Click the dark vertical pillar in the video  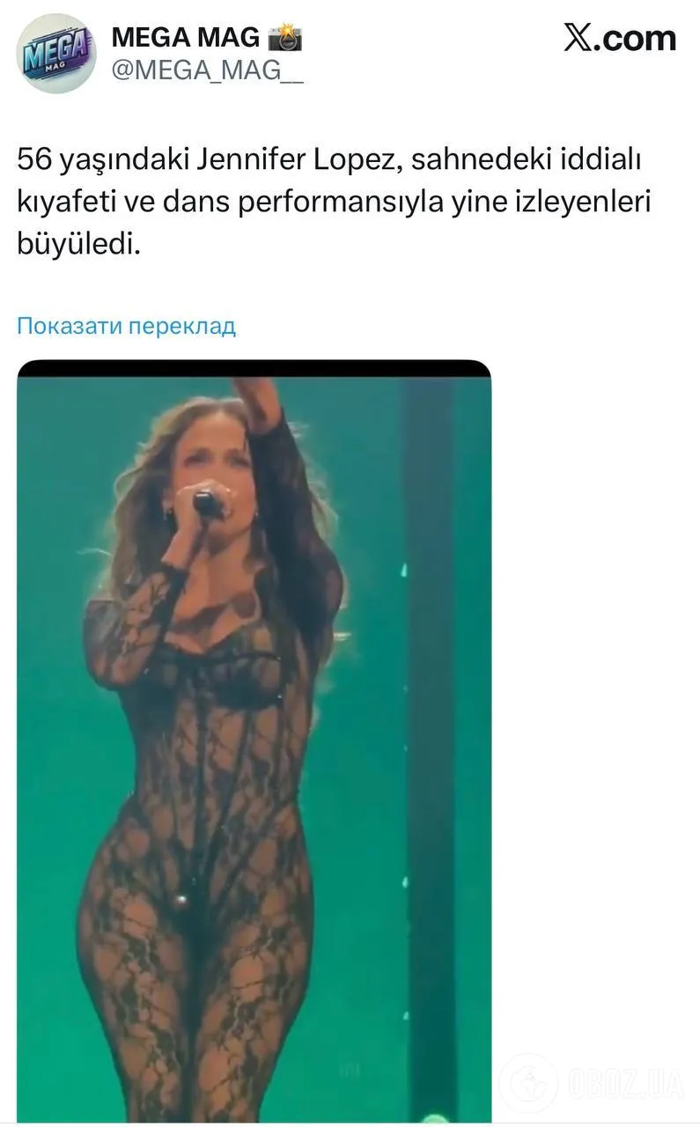click(430, 748)
